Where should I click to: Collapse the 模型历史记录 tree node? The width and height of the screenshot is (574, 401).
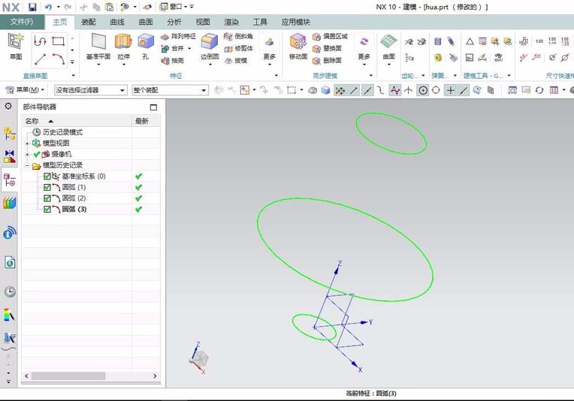(x=27, y=165)
